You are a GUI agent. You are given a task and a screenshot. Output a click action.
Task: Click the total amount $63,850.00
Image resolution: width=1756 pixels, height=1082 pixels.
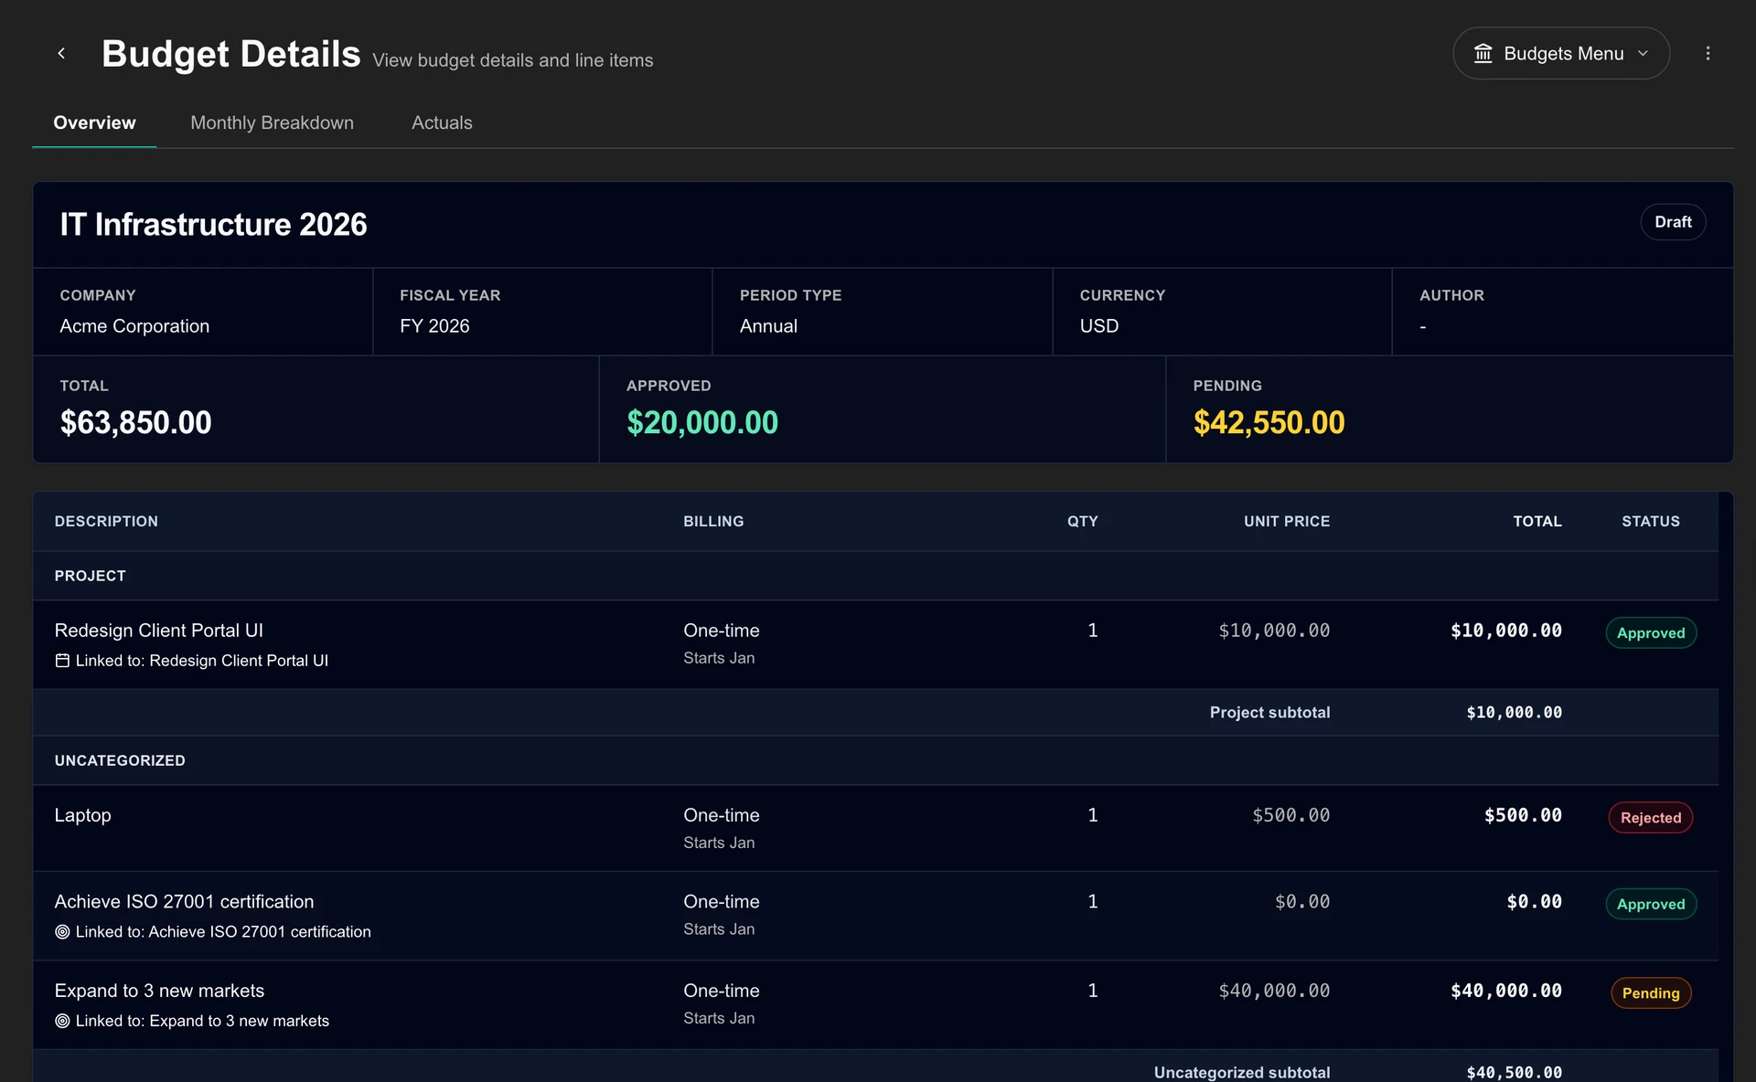(135, 422)
